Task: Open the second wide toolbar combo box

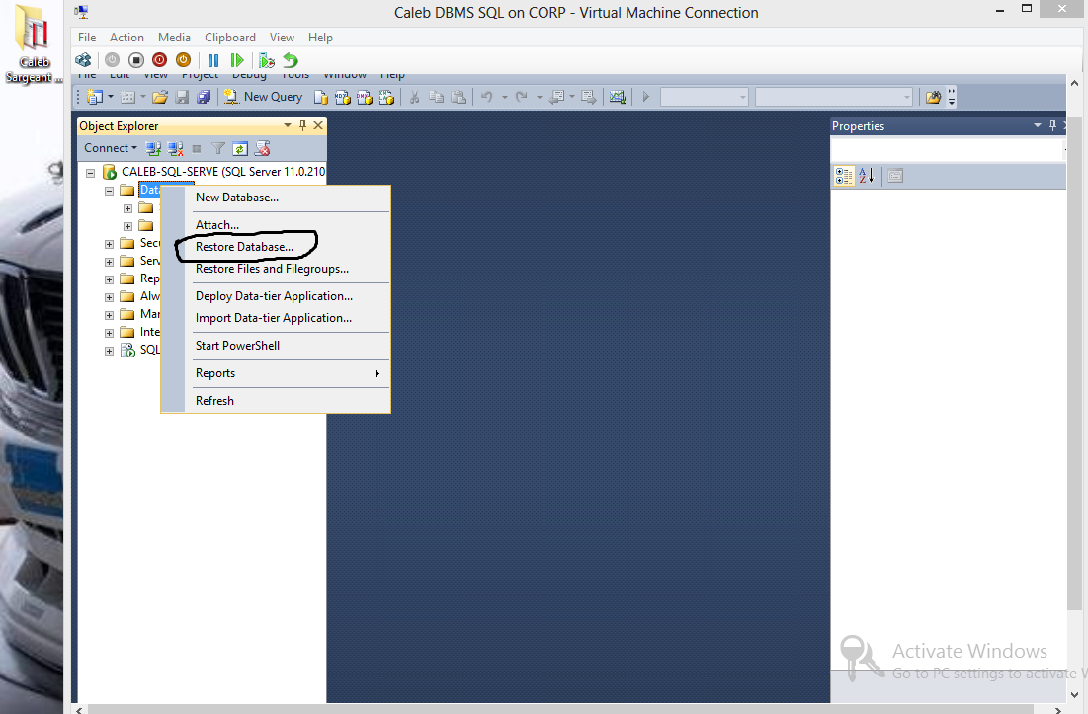Action: click(x=834, y=97)
